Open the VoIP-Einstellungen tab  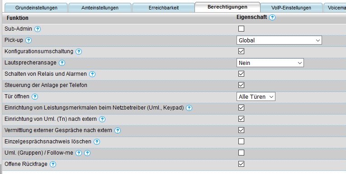(x=291, y=8)
